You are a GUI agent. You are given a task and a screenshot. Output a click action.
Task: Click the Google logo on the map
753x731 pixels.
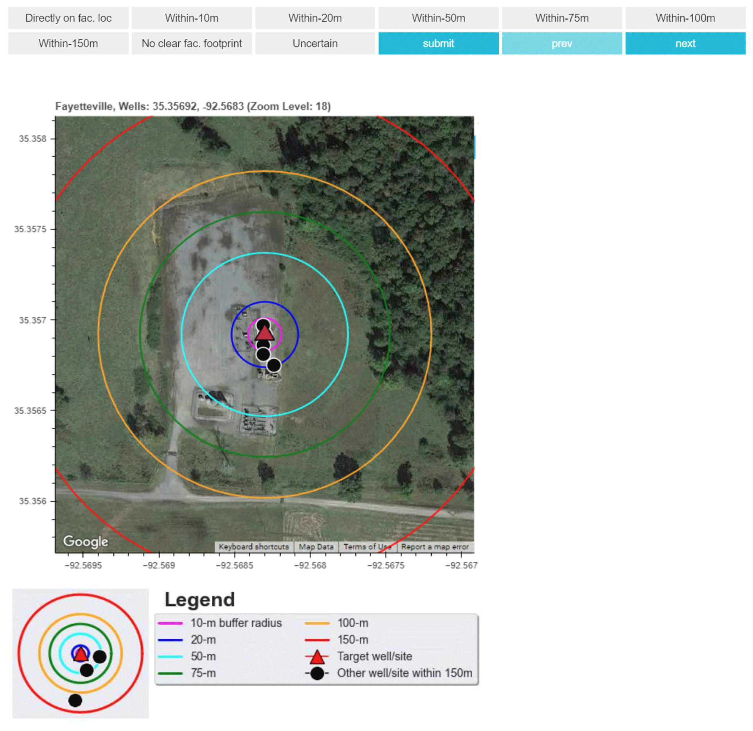[86, 542]
